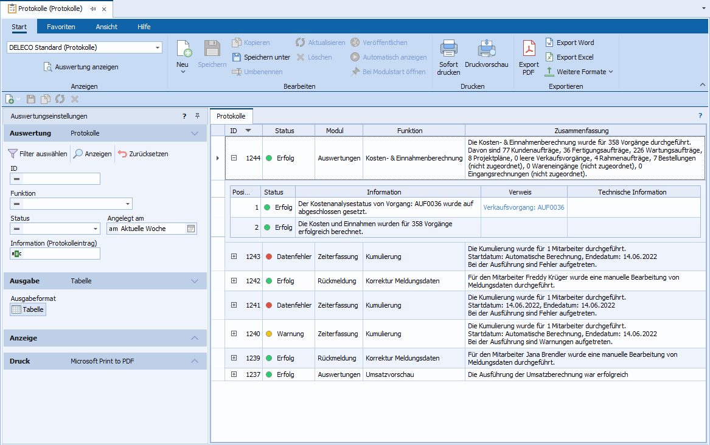Click the Export Word icon

[x=549, y=43]
